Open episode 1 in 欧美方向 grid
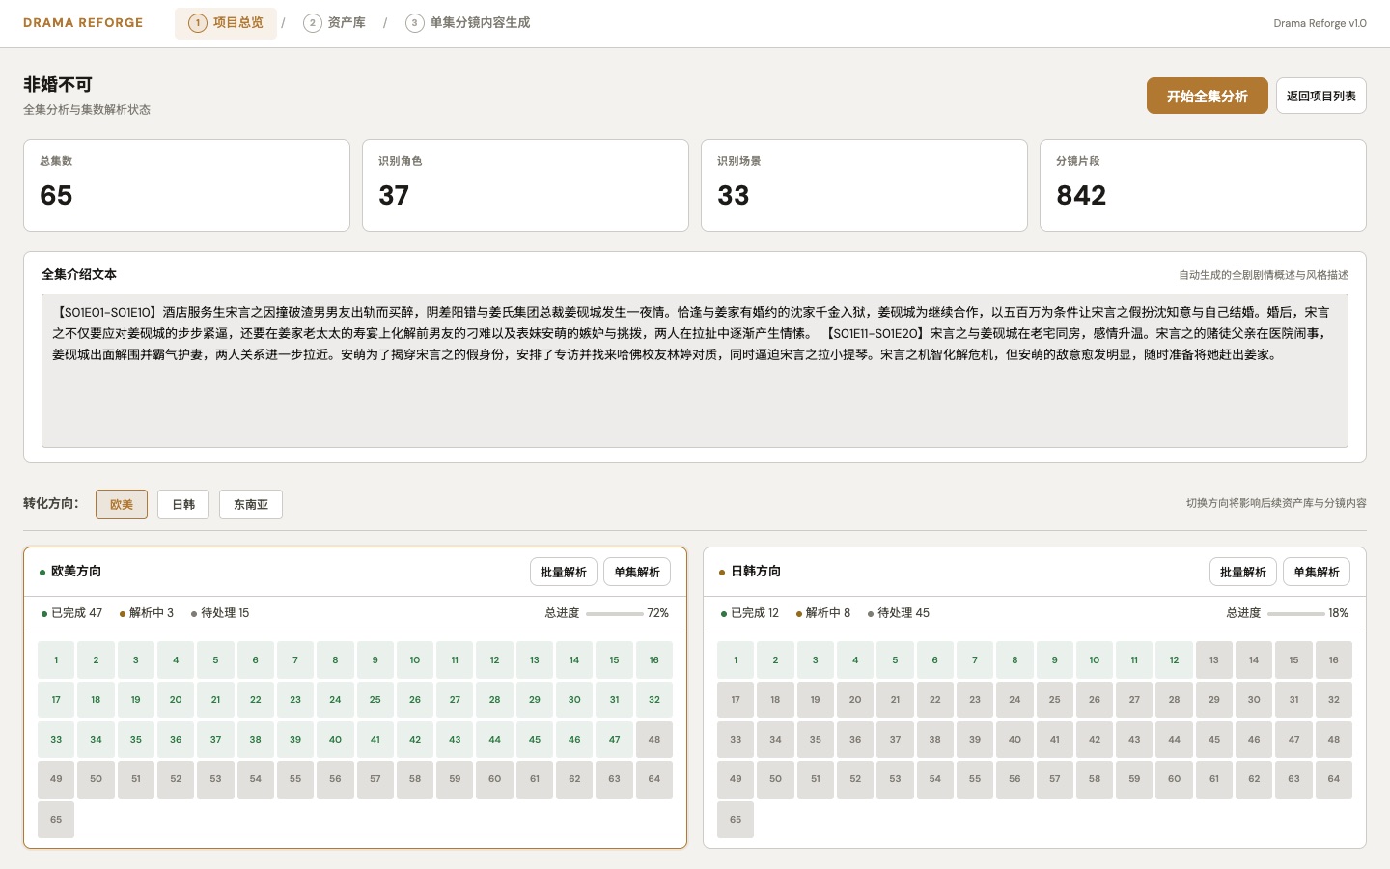 (56, 660)
